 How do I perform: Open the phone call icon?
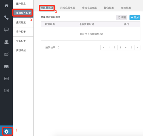[7, 17]
